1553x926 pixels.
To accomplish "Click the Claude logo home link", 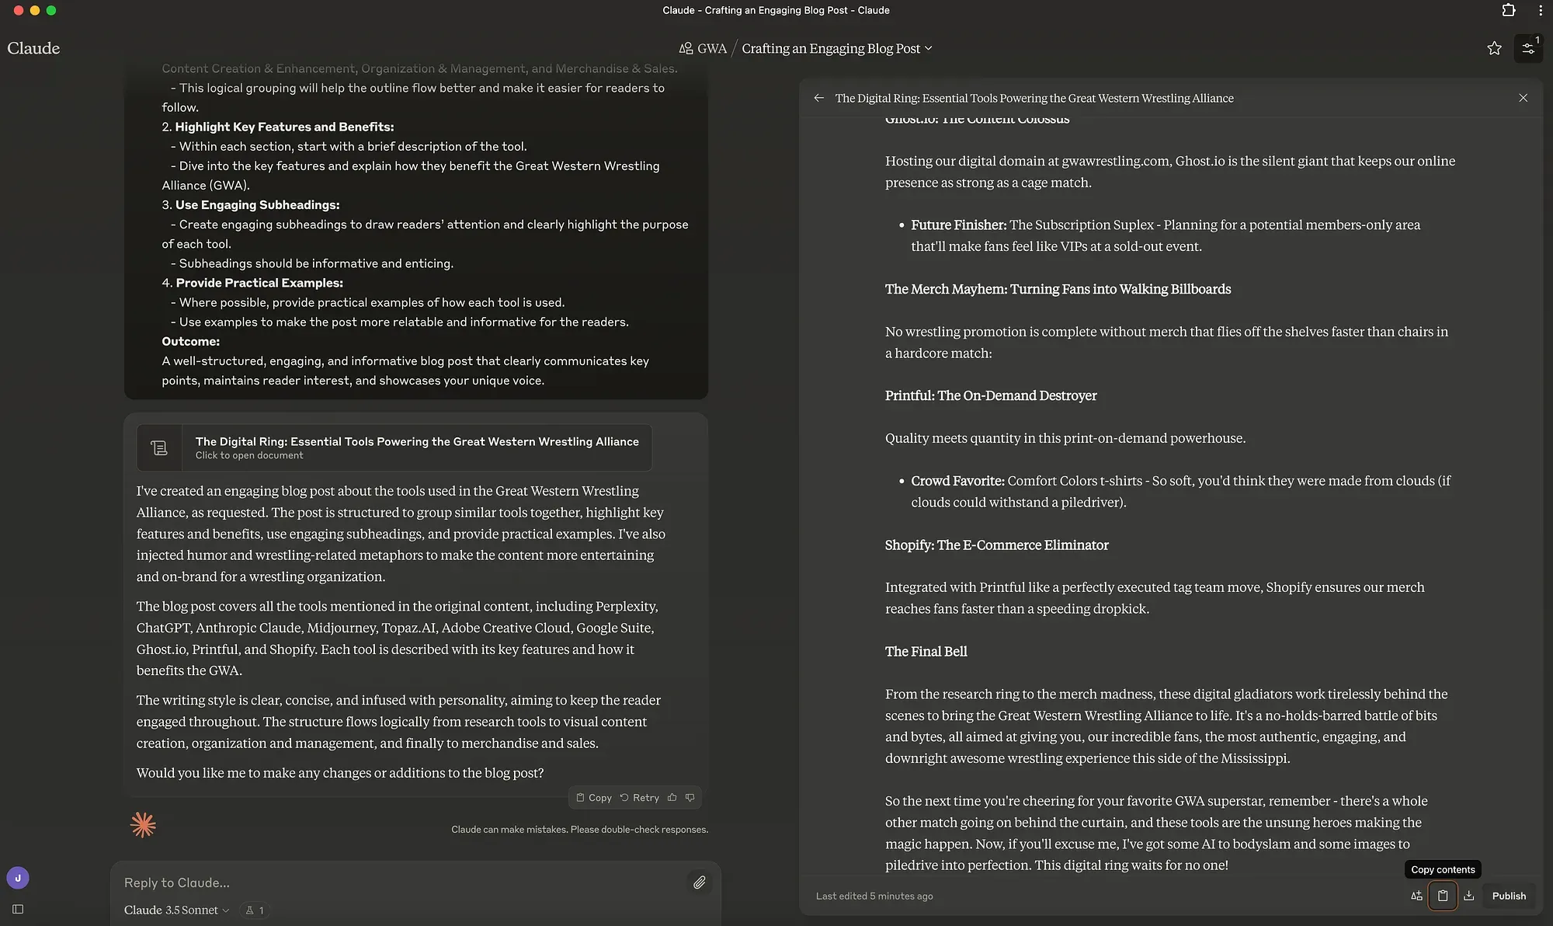I will click(x=33, y=48).
